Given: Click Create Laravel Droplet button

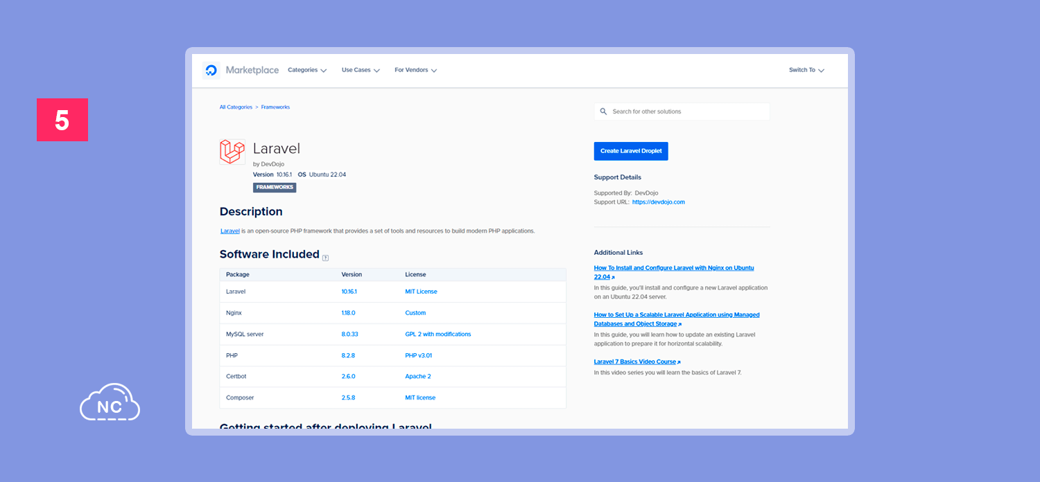Looking at the screenshot, I should (631, 151).
